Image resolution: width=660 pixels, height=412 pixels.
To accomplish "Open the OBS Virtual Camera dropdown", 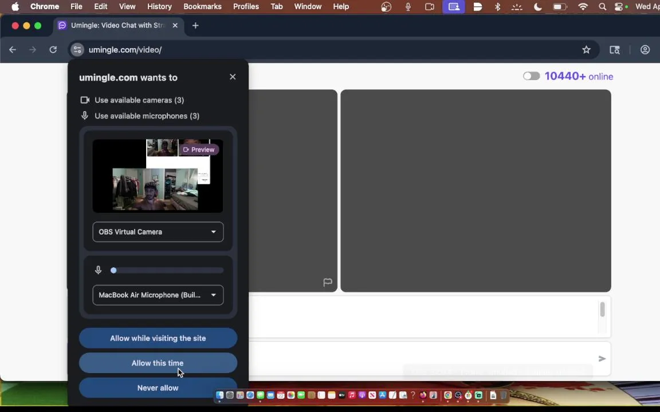I will tap(158, 232).
